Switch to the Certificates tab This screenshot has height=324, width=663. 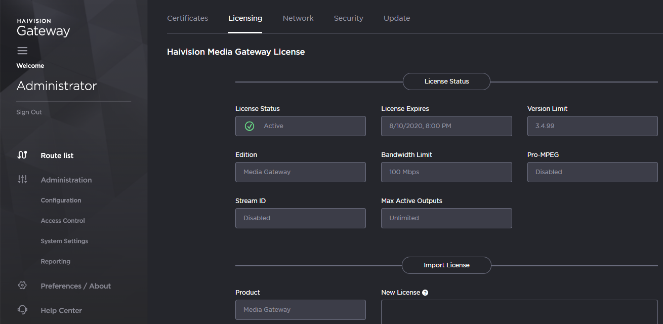click(187, 18)
